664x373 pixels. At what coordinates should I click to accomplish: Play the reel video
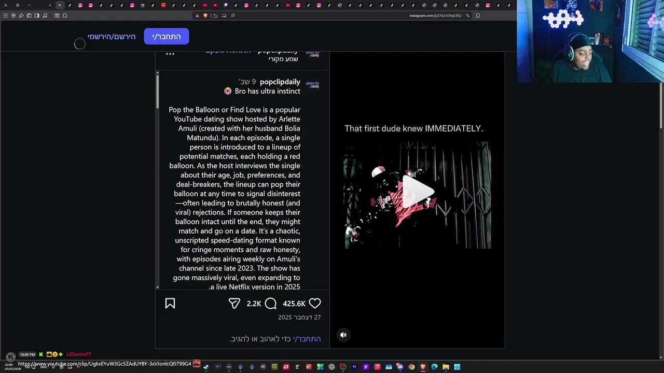click(418, 193)
